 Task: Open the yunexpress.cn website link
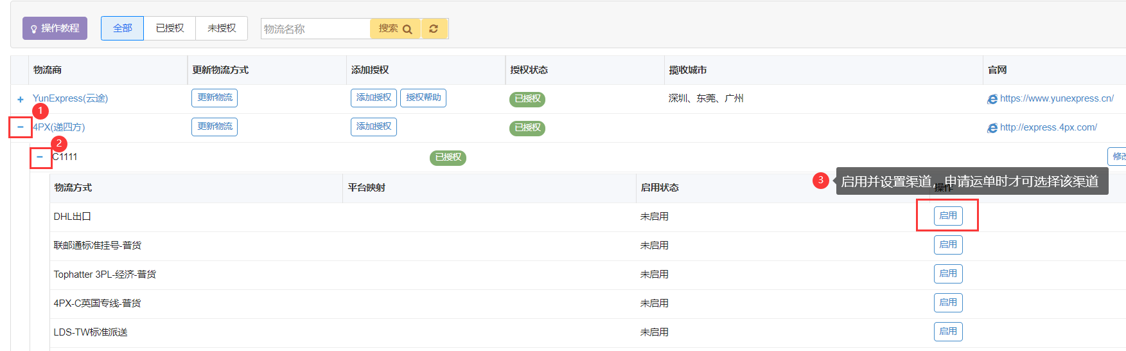[x=1056, y=98]
